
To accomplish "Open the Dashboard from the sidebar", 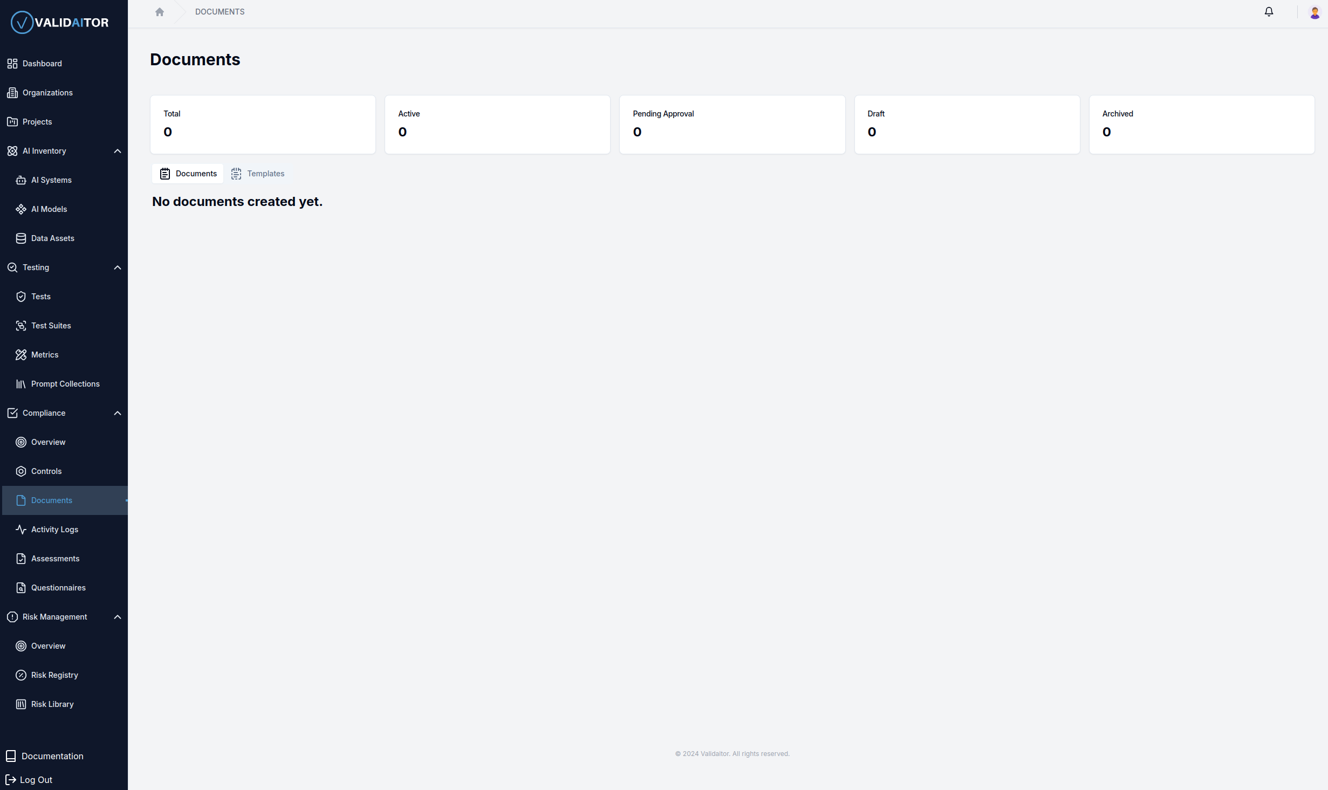I will (x=42, y=63).
